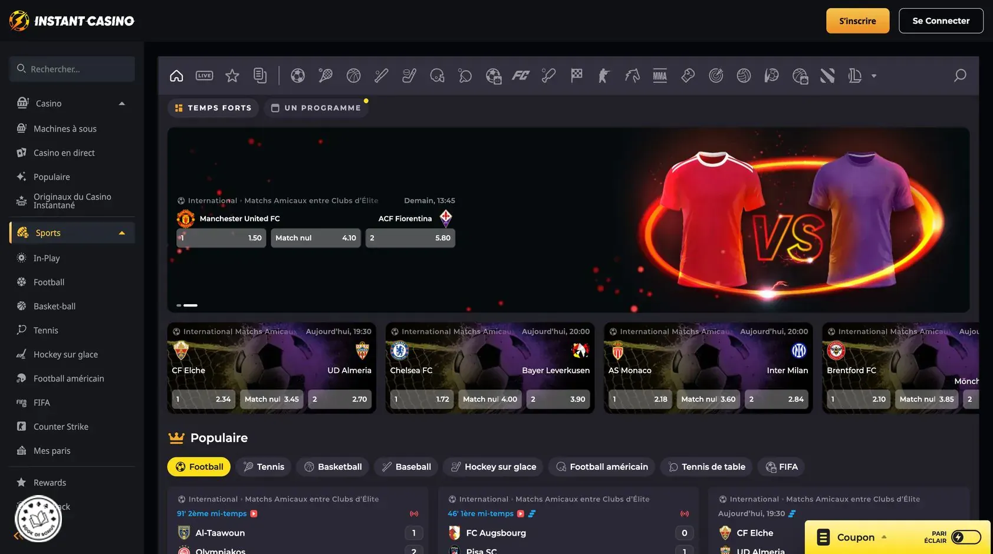Open the sportsbook search magnifier icon

[960, 75]
